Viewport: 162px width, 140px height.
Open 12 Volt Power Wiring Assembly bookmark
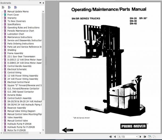pos(23,76)
